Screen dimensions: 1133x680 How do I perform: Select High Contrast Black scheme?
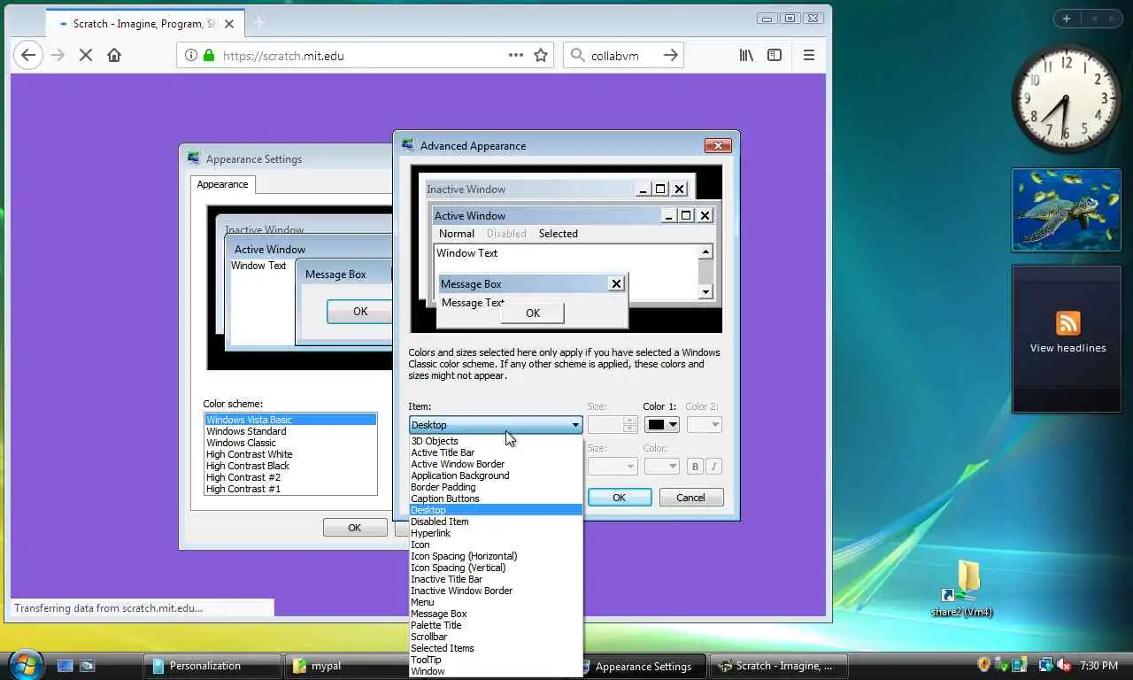coord(290,466)
